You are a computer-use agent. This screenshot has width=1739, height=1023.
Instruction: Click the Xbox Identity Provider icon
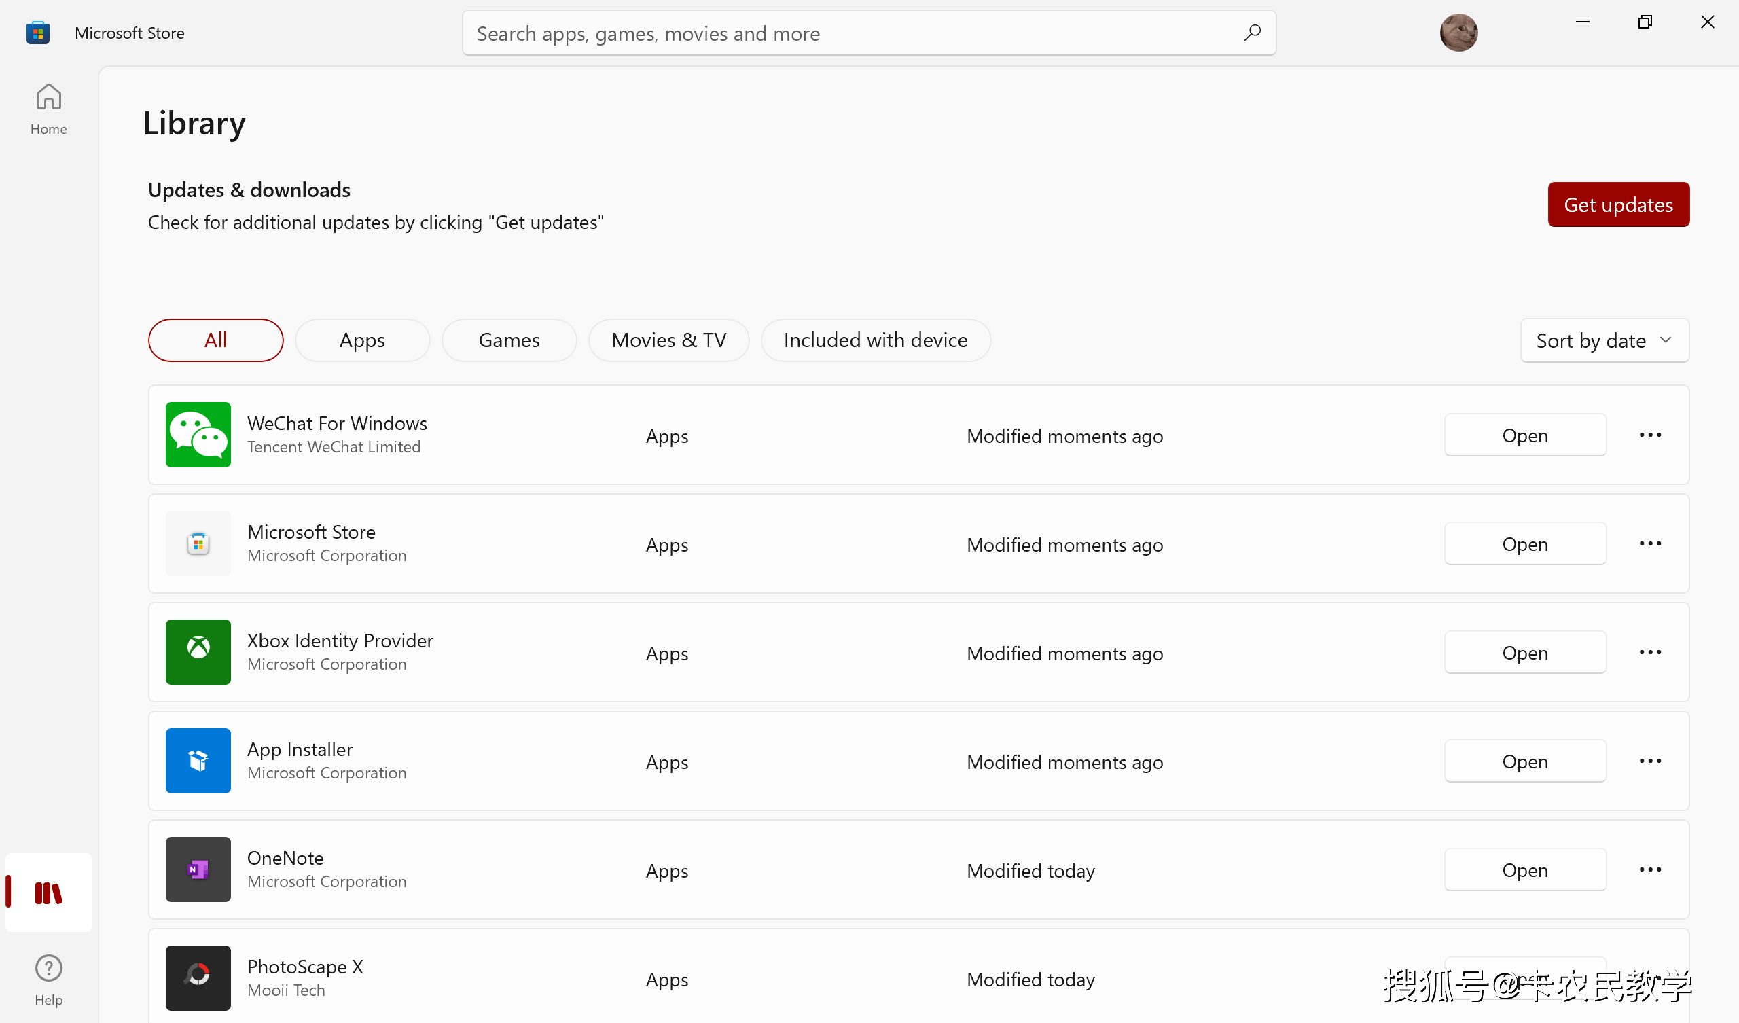[198, 652]
